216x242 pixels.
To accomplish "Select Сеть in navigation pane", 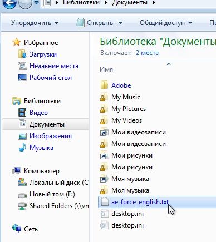I will click(x=31, y=229).
